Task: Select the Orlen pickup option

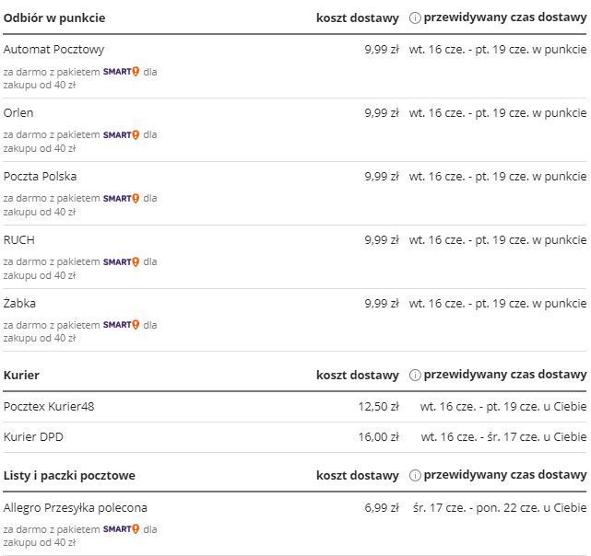Action: click(18, 112)
